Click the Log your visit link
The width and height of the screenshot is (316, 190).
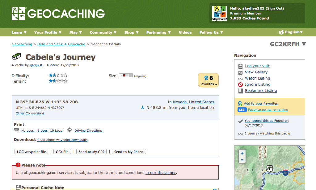tap(257, 66)
